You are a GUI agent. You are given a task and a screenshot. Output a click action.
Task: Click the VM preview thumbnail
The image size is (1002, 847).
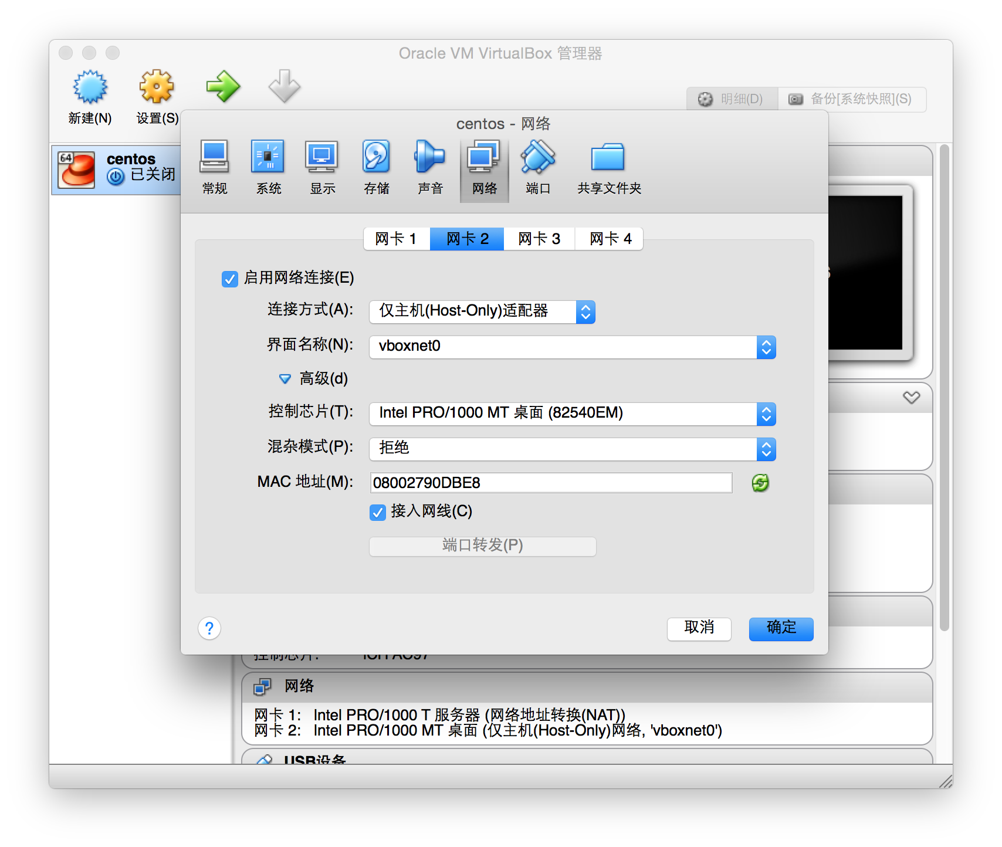pos(871,273)
